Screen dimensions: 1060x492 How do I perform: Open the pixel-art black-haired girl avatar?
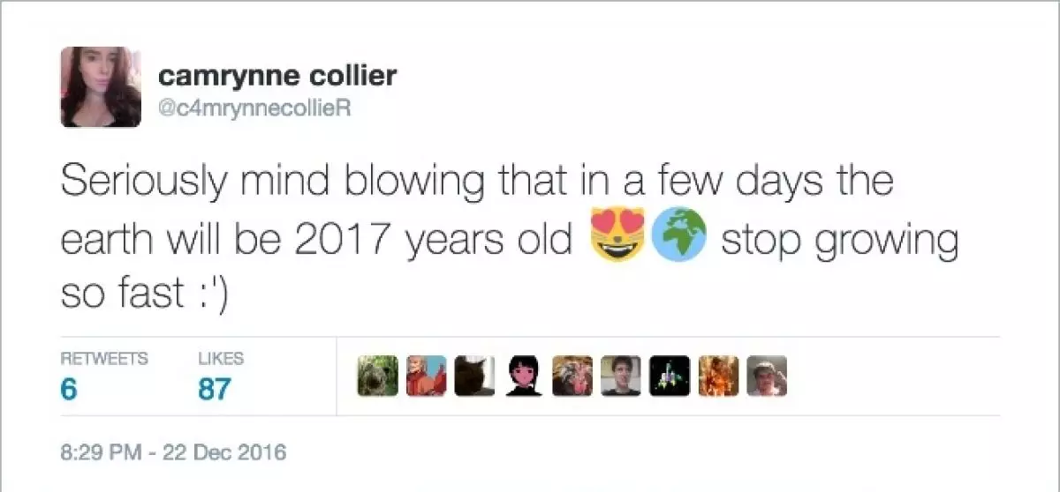(x=522, y=376)
